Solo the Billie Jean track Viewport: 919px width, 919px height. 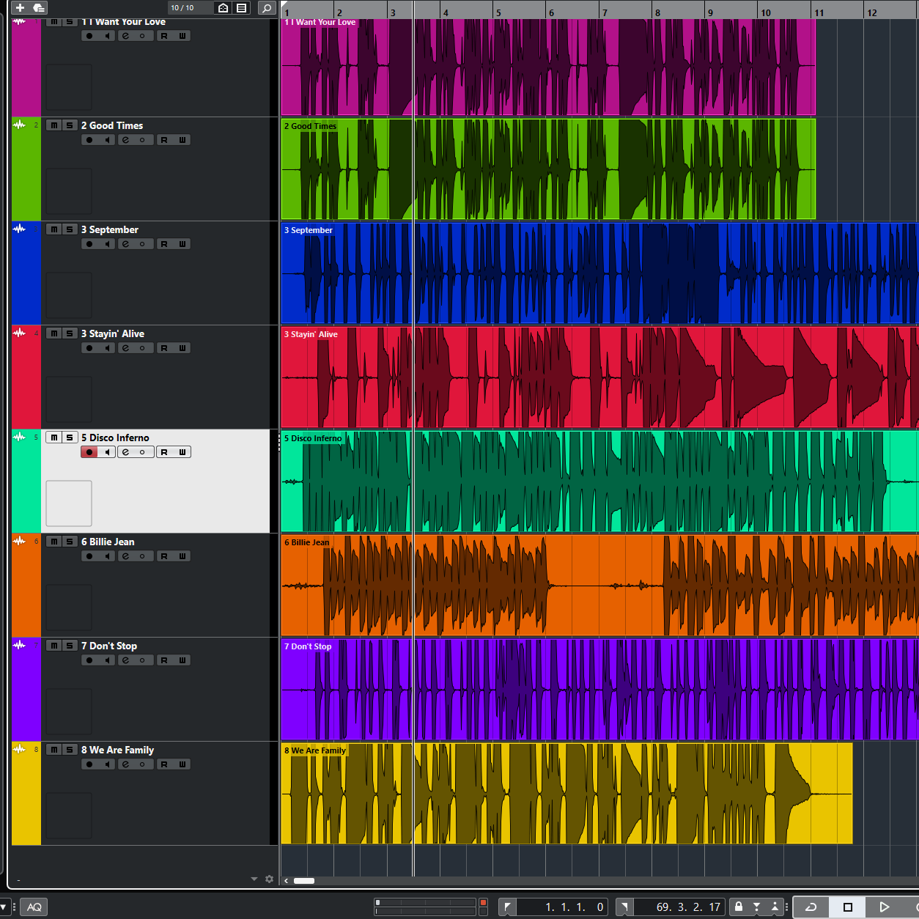(x=70, y=542)
